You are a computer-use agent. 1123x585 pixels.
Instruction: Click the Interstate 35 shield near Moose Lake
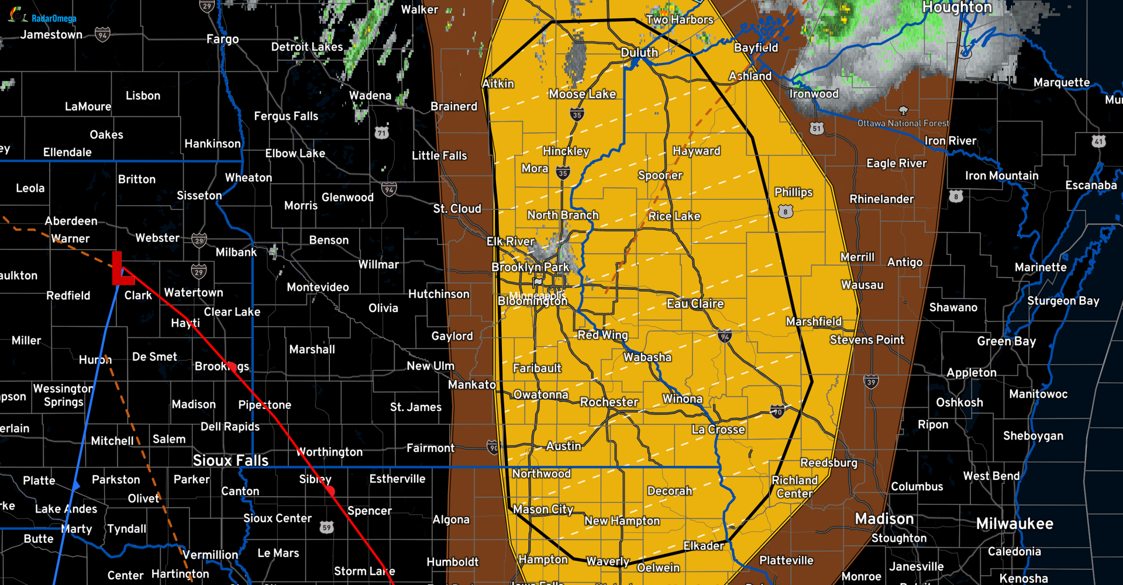[577, 114]
